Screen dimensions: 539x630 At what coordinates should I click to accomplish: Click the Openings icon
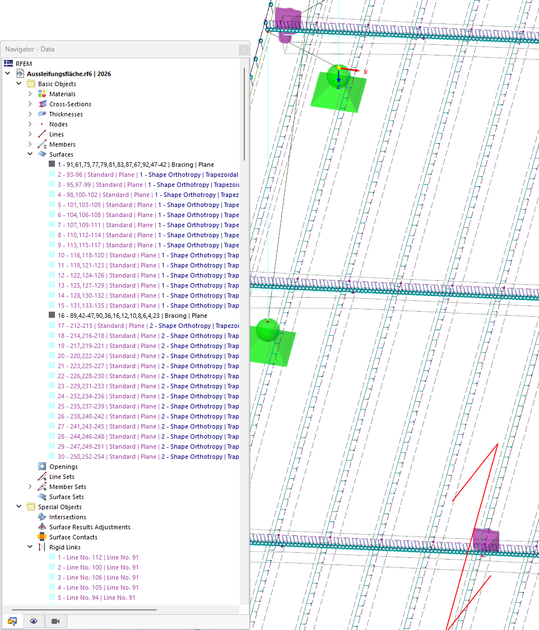42,467
